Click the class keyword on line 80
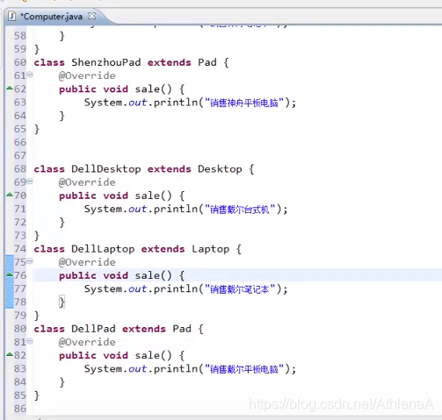Viewport: 442px width, 420px height. pos(49,329)
